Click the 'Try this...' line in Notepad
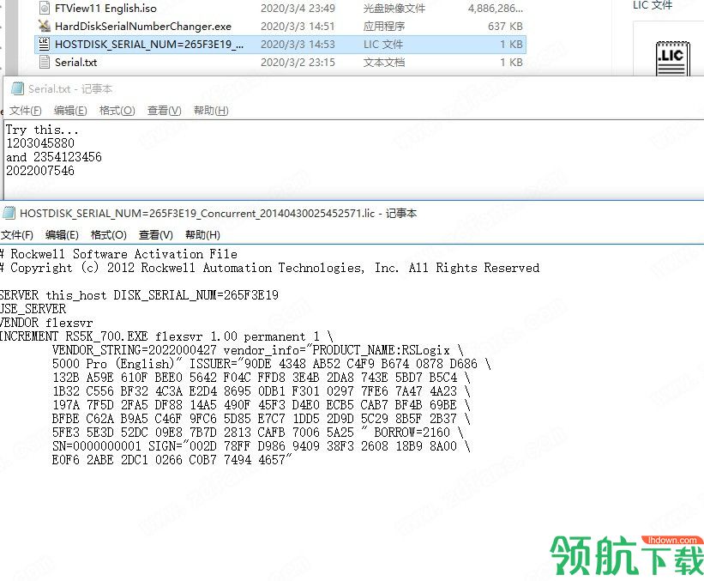The width and height of the screenshot is (704, 581). (x=42, y=130)
